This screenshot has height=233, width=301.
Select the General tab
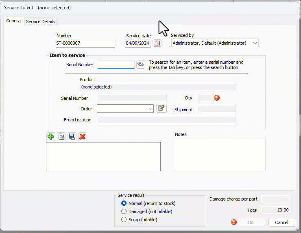pos(14,21)
